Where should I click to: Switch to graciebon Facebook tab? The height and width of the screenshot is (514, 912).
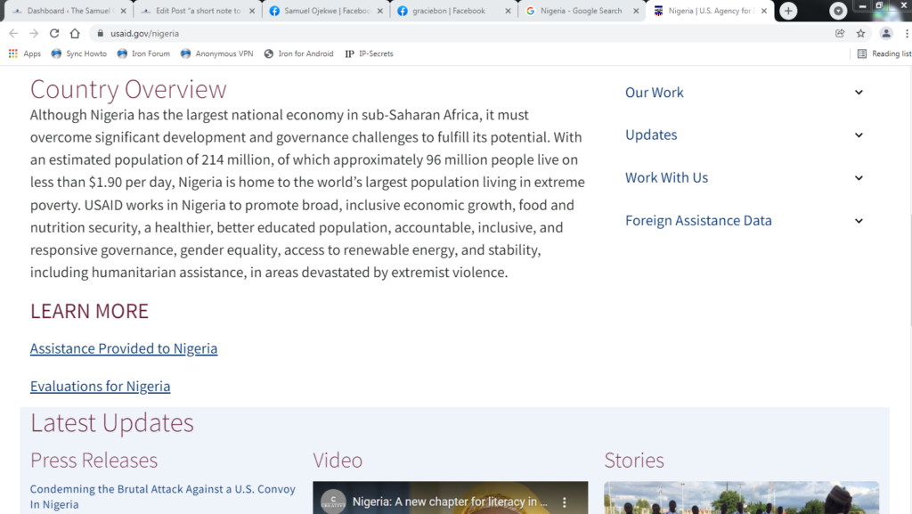[453, 11]
